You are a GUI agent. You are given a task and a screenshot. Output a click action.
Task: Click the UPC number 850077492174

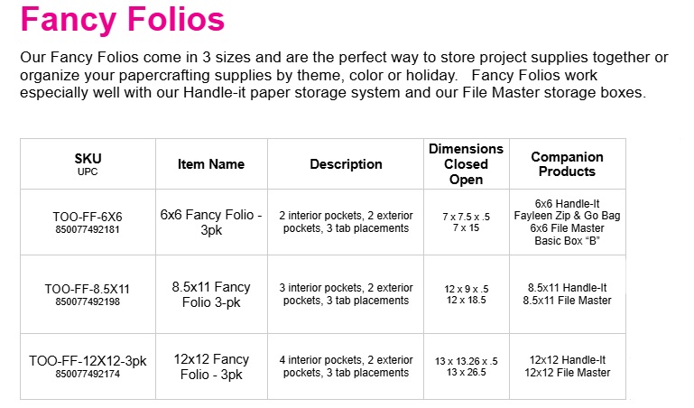[88, 373]
